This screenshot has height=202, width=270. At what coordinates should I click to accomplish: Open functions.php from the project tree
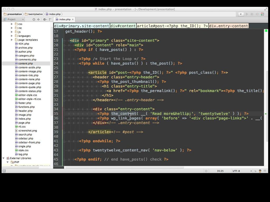tap(26, 107)
